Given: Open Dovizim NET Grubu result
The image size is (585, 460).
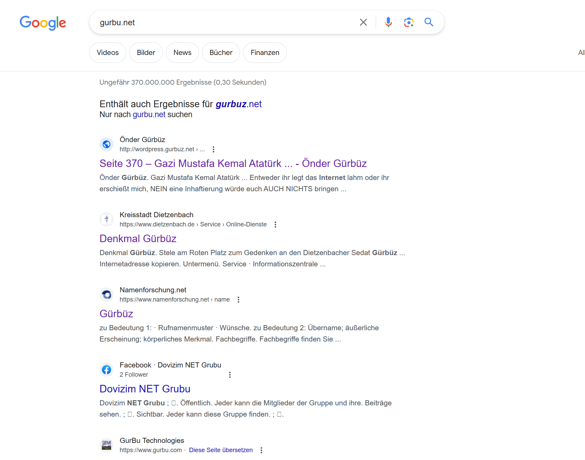Looking at the screenshot, I should pyautogui.click(x=145, y=389).
